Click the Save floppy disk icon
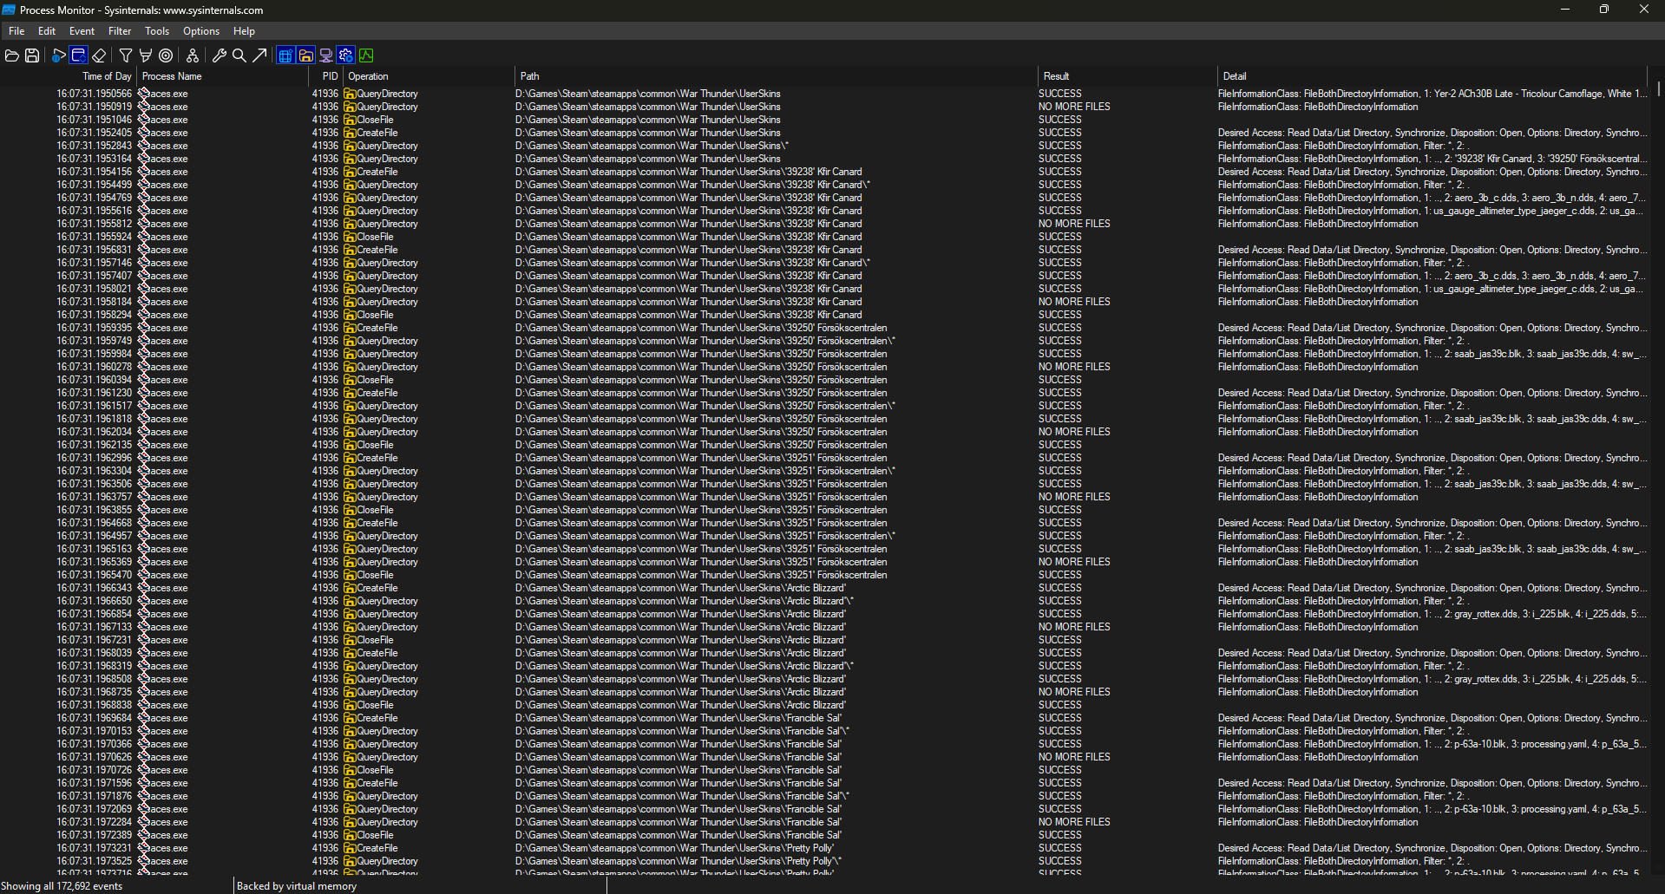Image resolution: width=1665 pixels, height=894 pixels. (x=32, y=55)
